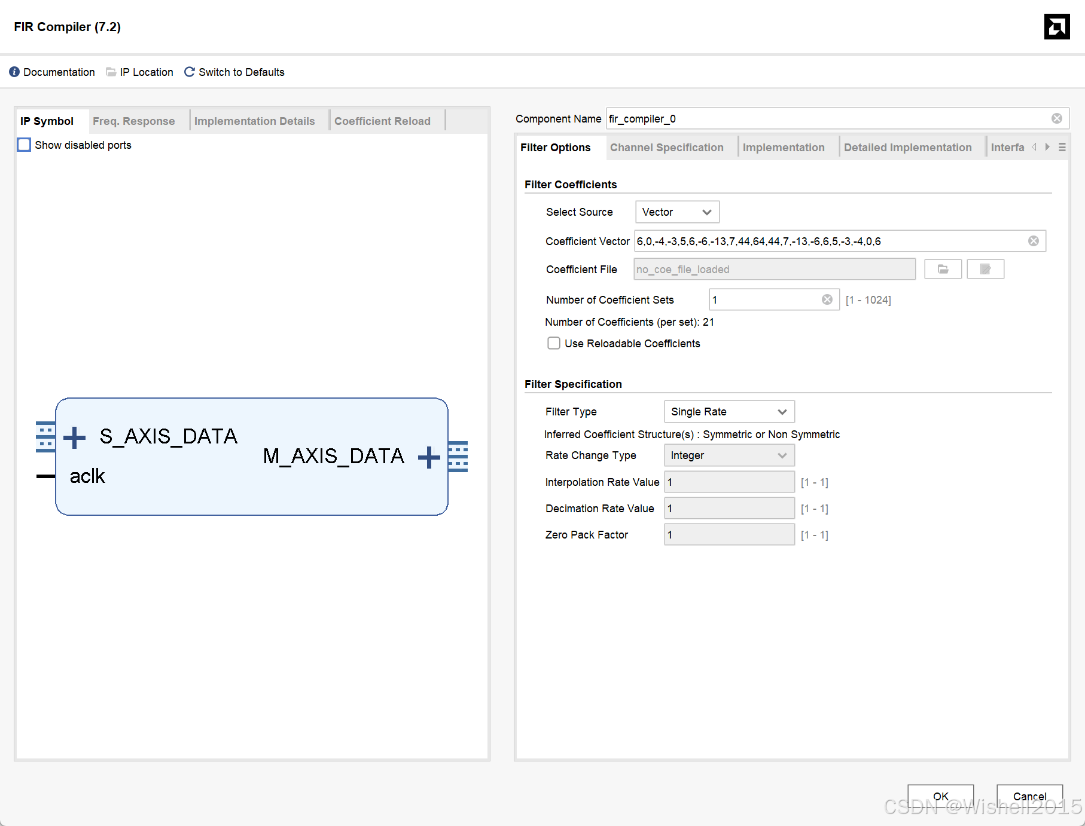Click the AMD logo icon
The width and height of the screenshot is (1085, 826).
[x=1057, y=26]
